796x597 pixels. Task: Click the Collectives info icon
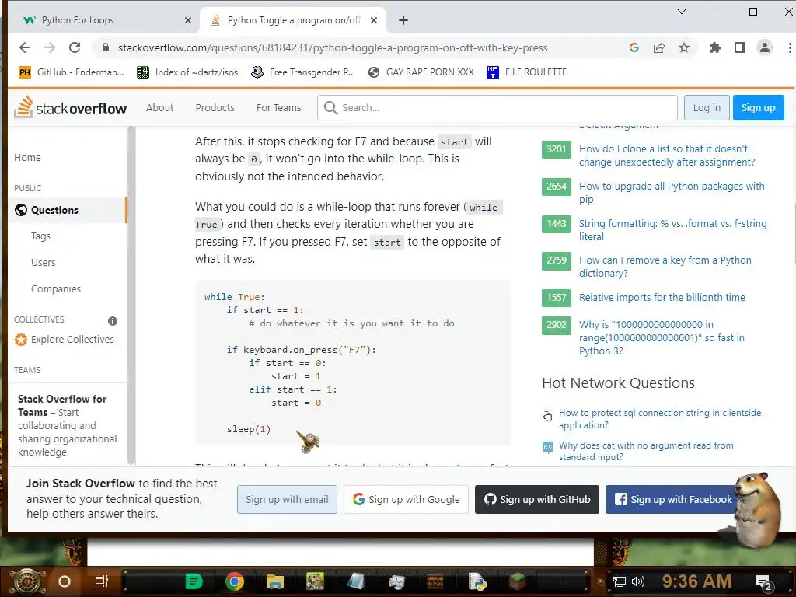[x=113, y=321]
